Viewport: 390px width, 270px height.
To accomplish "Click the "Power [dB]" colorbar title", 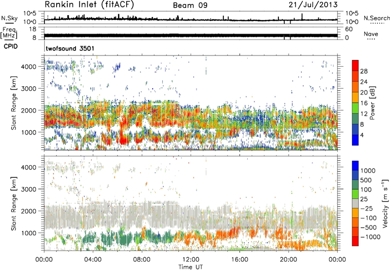I will [x=372, y=103].
